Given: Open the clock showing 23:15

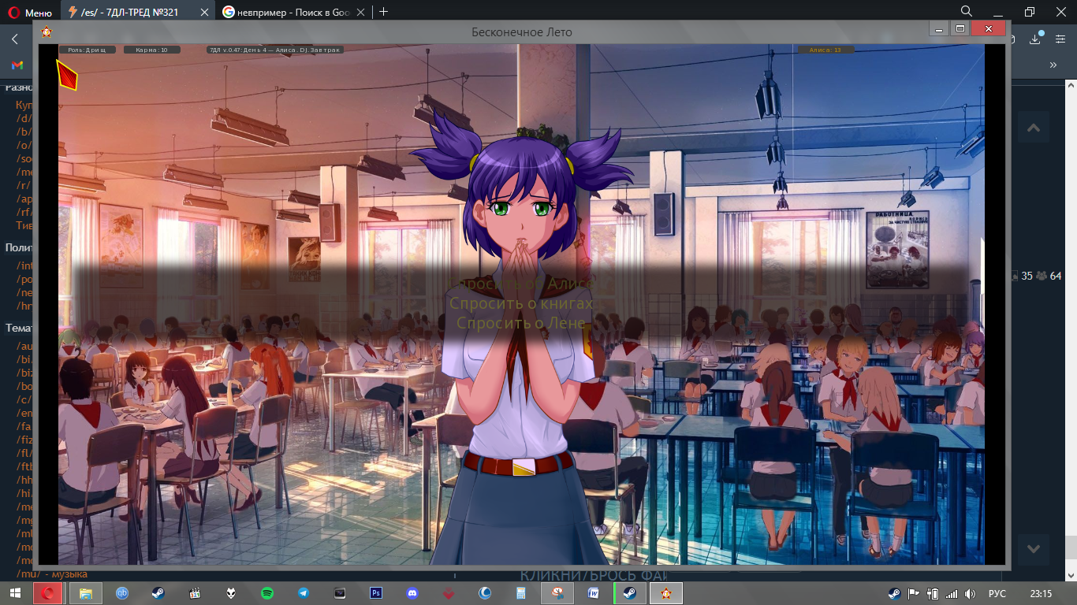Looking at the screenshot, I should coord(1041,593).
